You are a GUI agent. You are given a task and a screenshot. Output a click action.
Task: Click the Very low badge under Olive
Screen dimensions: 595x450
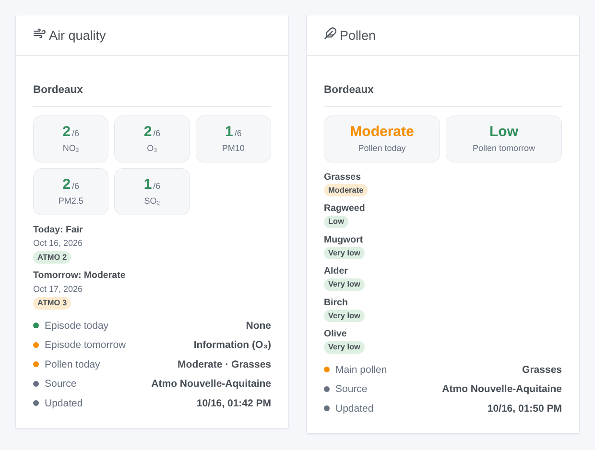pos(344,347)
